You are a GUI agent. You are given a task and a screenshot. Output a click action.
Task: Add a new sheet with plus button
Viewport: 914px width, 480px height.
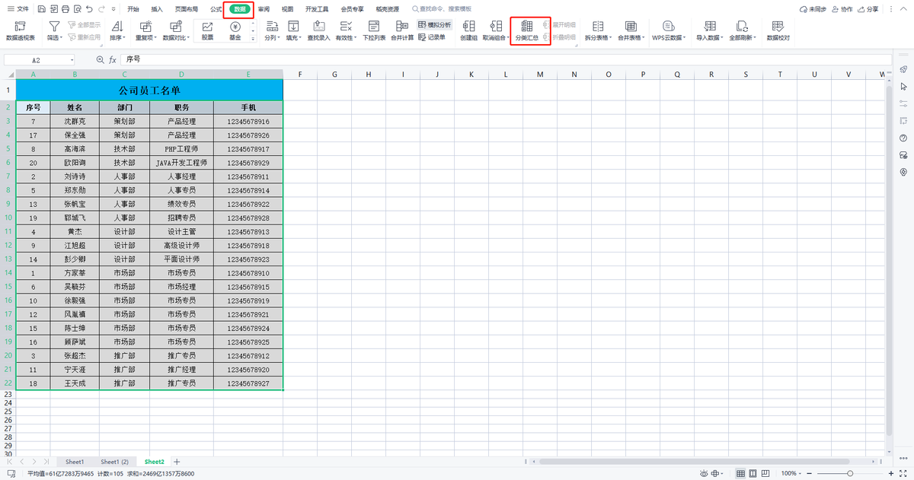click(177, 462)
